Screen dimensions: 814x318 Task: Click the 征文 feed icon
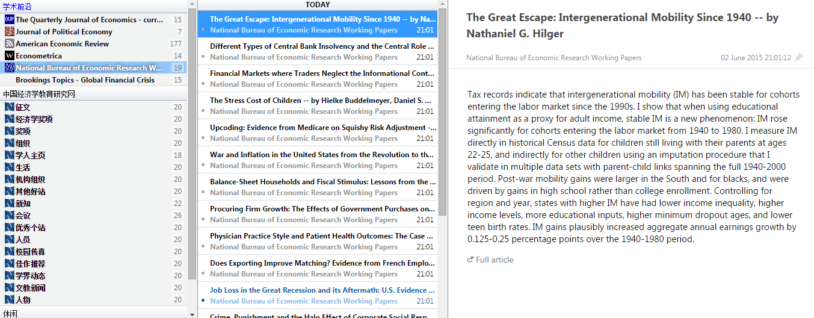click(x=9, y=107)
